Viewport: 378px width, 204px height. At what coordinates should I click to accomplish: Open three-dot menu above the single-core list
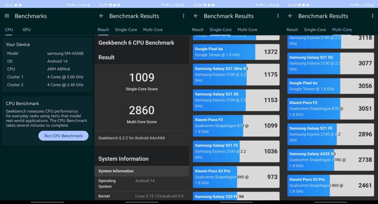pyautogui.click(x=278, y=16)
